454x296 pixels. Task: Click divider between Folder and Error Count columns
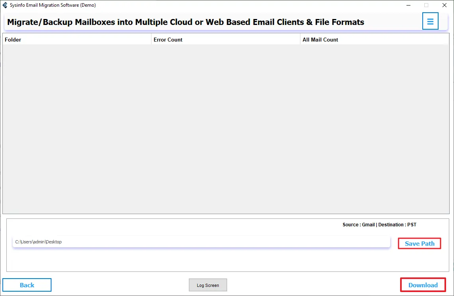coord(151,40)
